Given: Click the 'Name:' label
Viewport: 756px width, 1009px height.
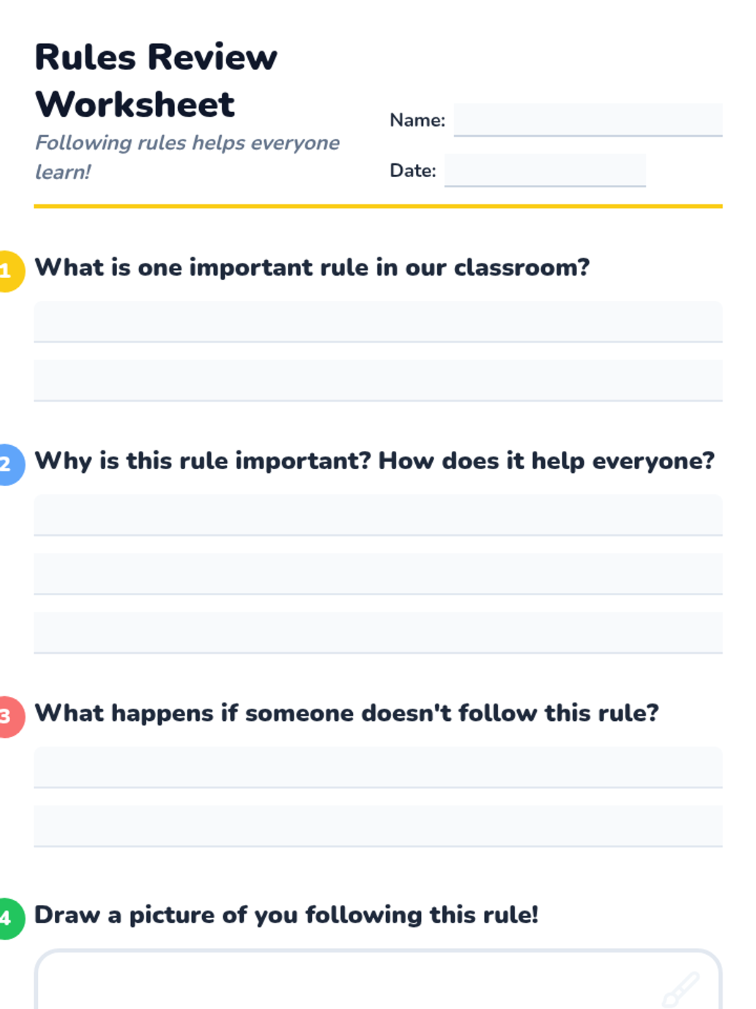Looking at the screenshot, I should [417, 120].
